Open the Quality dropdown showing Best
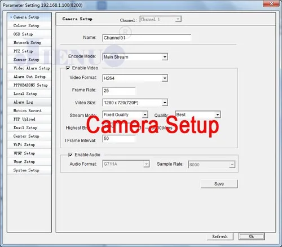 coord(198,114)
